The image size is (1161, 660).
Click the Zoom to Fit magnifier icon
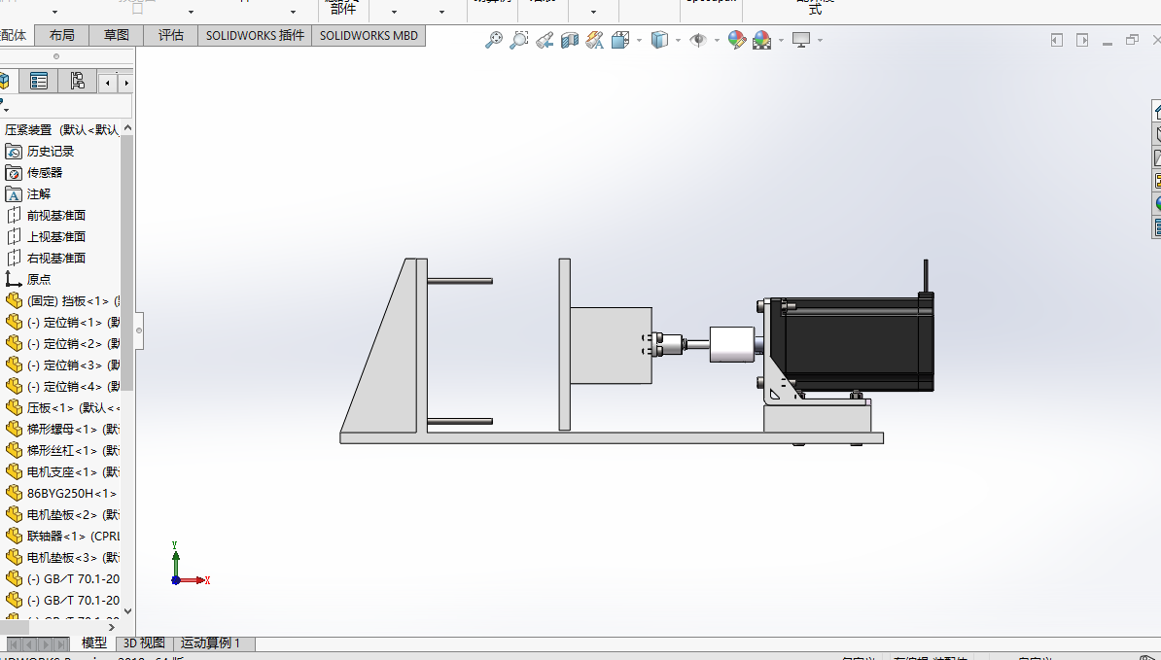[x=493, y=40]
